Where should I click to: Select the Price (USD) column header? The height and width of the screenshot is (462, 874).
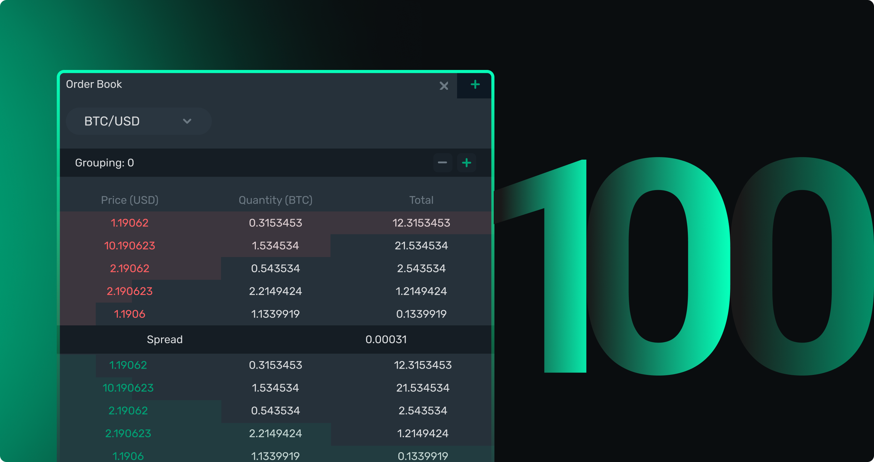click(130, 200)
